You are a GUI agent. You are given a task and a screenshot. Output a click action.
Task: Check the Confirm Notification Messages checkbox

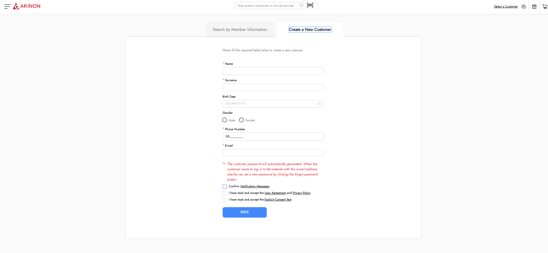[x=225, y=186]
